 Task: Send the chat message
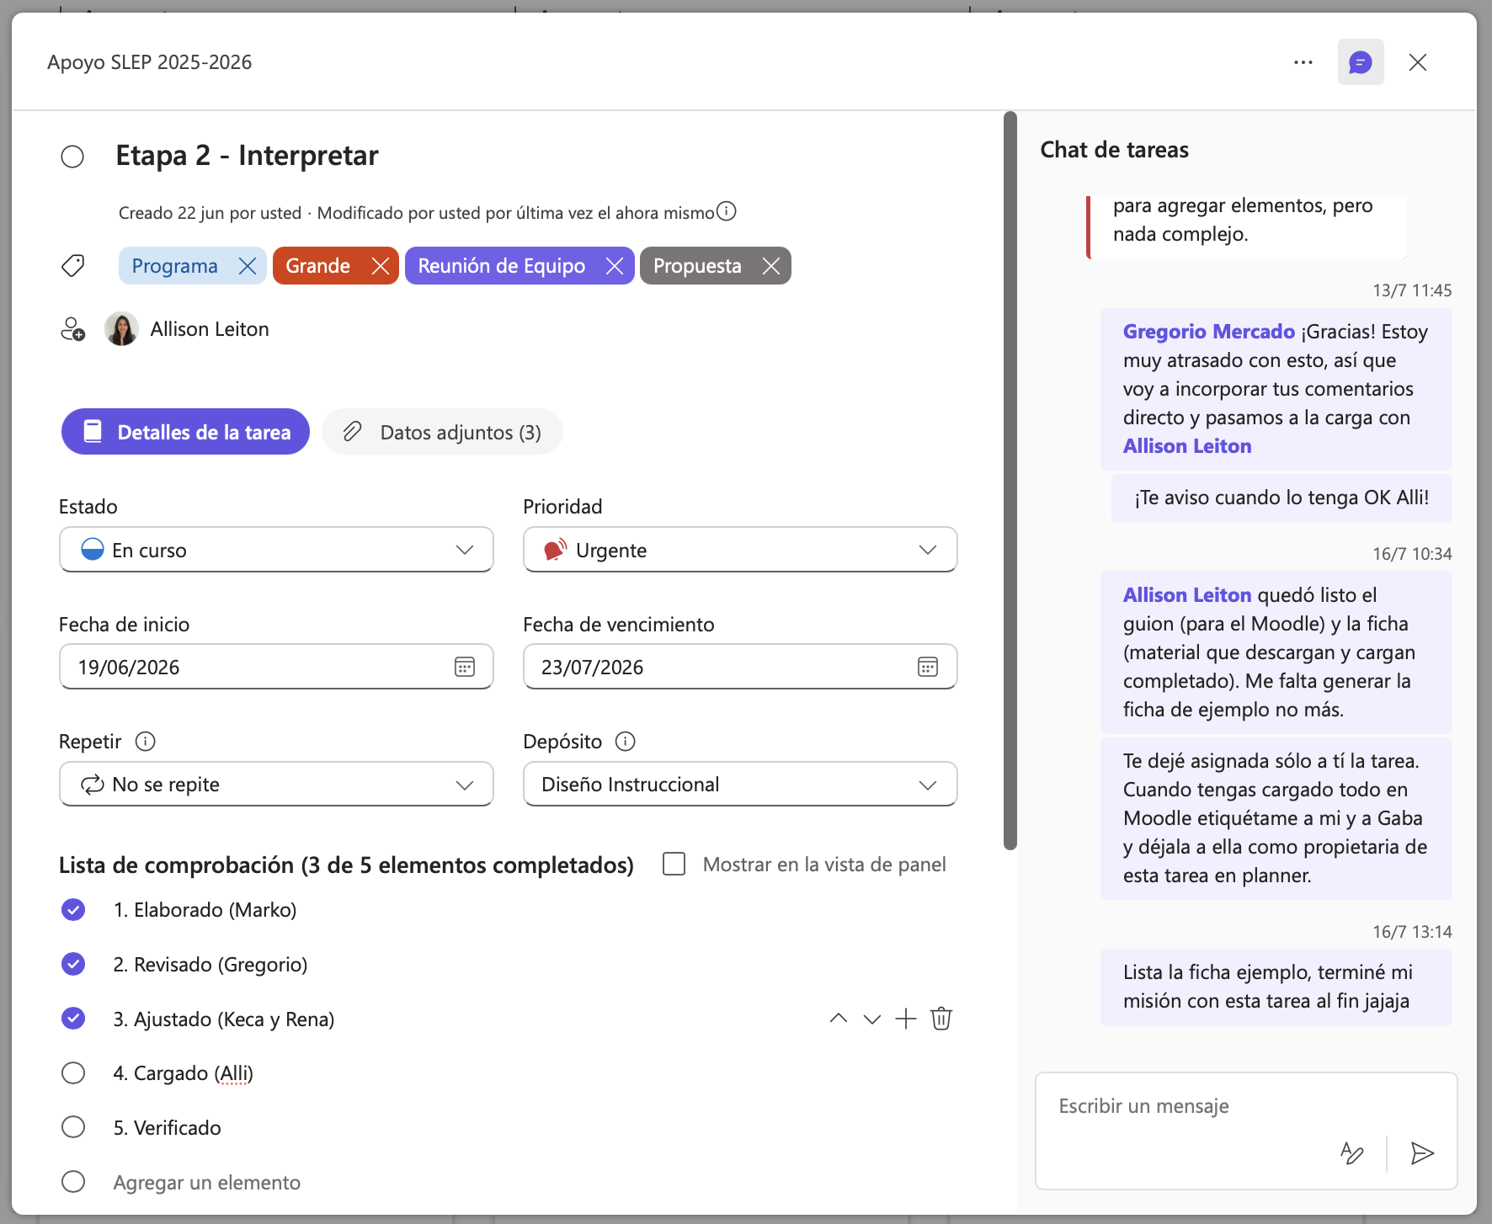(x=1422, y=1153)
